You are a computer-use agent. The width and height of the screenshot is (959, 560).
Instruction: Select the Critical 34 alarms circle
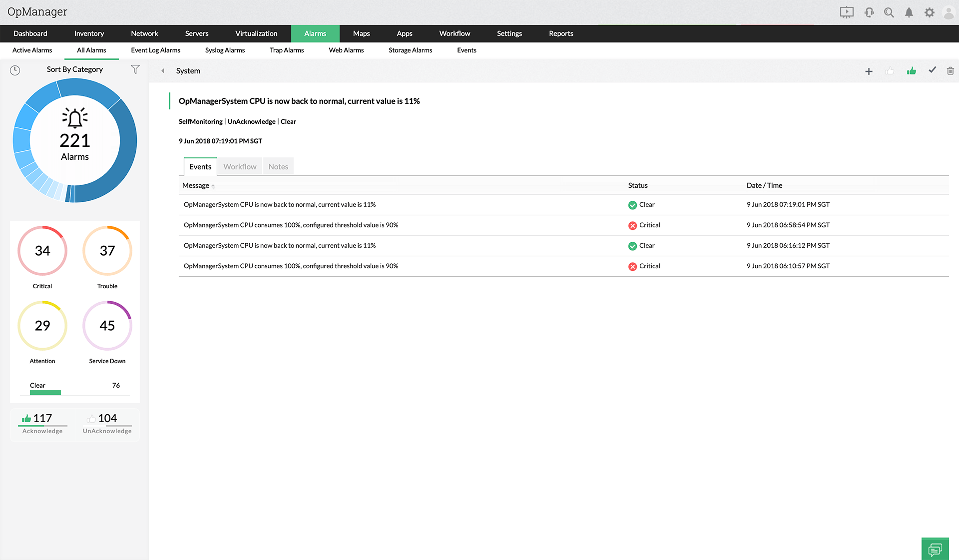42,251
